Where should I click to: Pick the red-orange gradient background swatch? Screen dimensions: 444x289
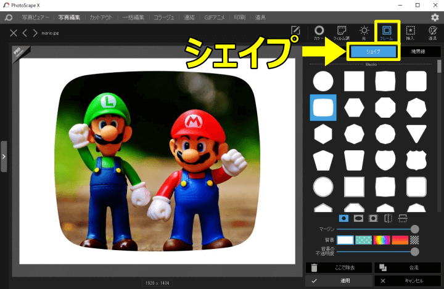tap(400, 240)
